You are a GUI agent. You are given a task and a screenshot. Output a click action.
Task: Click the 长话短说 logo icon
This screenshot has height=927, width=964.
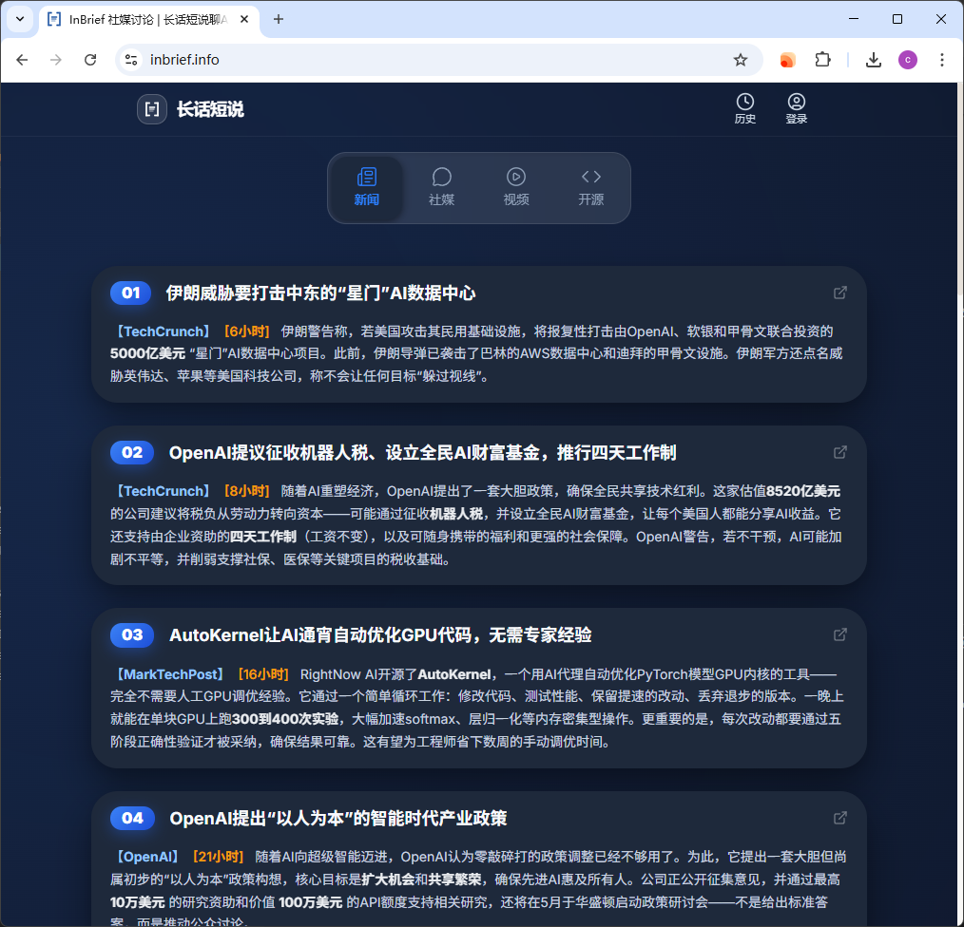point(152,109)
